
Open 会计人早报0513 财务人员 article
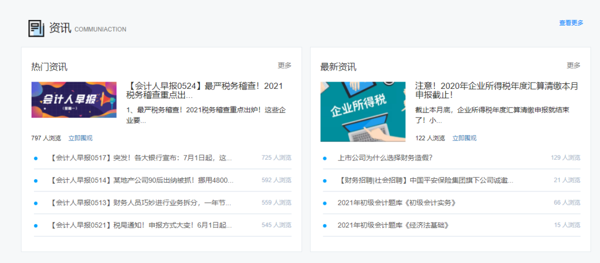(141, 203)
